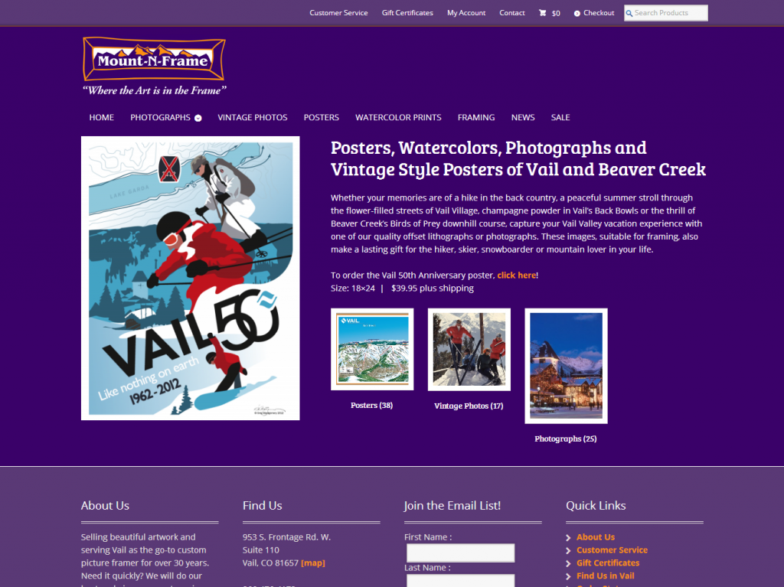The width and height of the screenshot is (784, 587).
Task: Open the Photographs (25) village thumbnail
Action: coord(566,366)
